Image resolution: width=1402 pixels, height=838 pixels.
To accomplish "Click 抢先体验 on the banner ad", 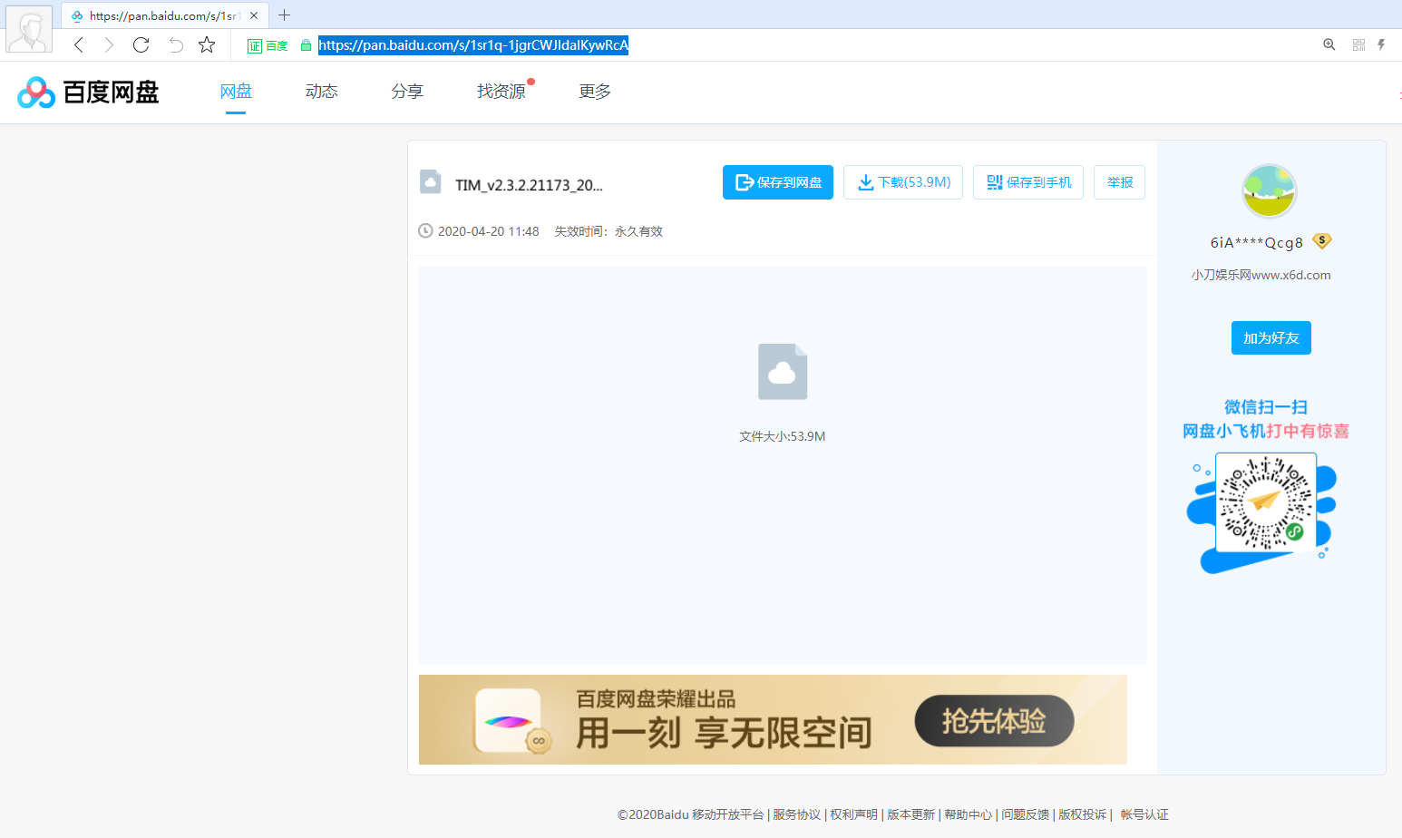I will [995, 721].
